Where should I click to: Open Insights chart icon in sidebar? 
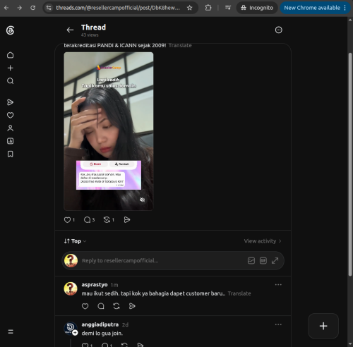point(10,141)
